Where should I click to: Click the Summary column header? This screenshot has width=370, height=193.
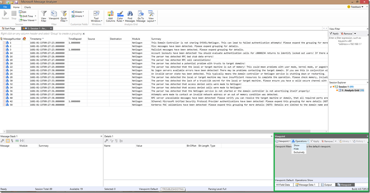click(156, 39)
